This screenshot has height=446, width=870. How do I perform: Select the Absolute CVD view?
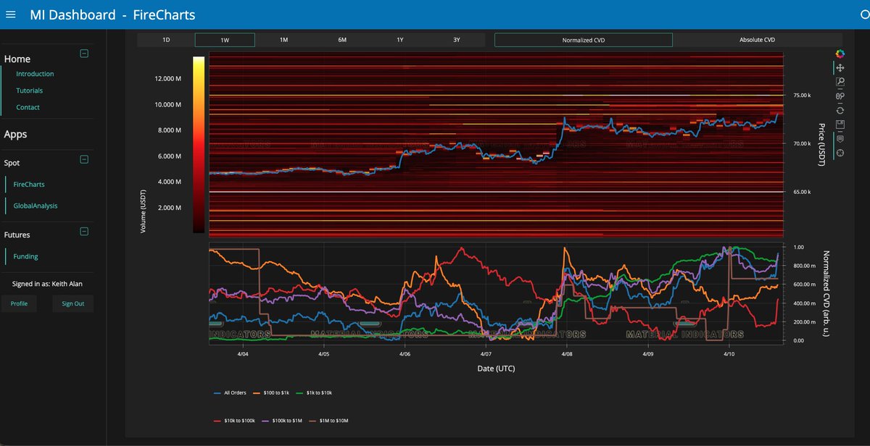[x=761, y=40]
